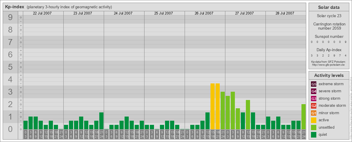Click the dark green 'quiet' legend swatch

click(314, 134)
